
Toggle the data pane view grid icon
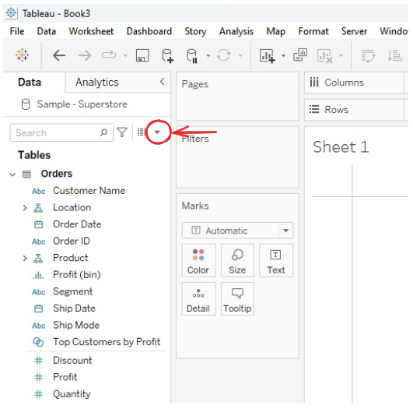(x=142, y=132)
